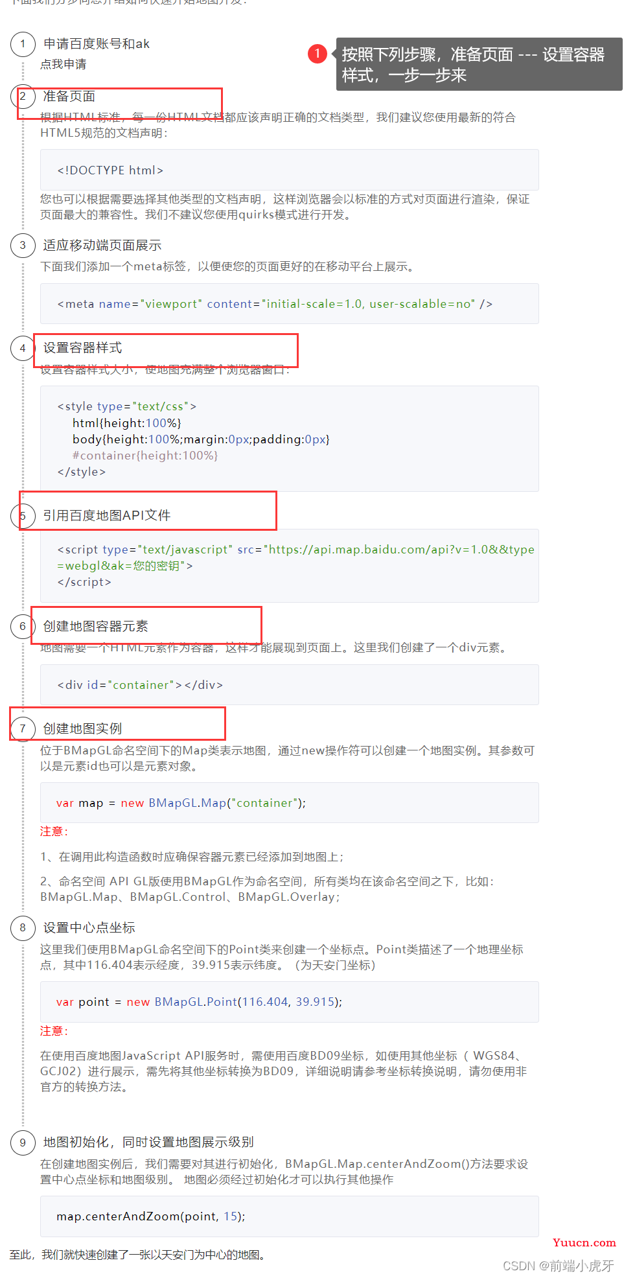624x1278 pixels.
Task: Select the 引用百度地图API文件 heading
Action: pyautogui.click(x=107, y=515)
